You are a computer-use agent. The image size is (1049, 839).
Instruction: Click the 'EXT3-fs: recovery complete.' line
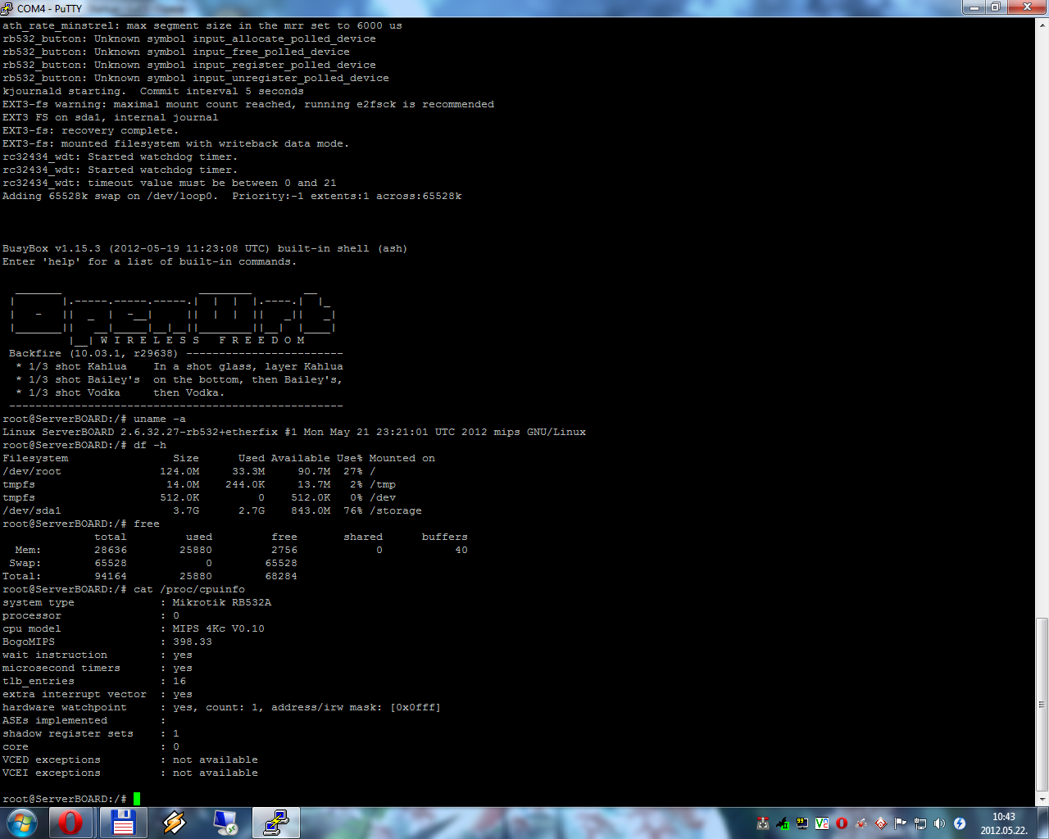coord(89,130)
